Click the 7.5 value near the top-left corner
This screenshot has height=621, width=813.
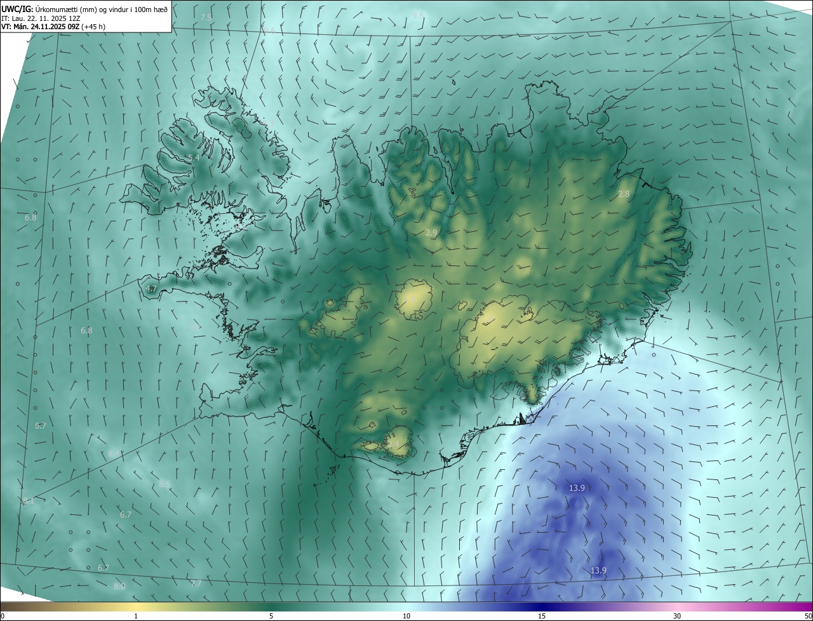tap(206, 18)
